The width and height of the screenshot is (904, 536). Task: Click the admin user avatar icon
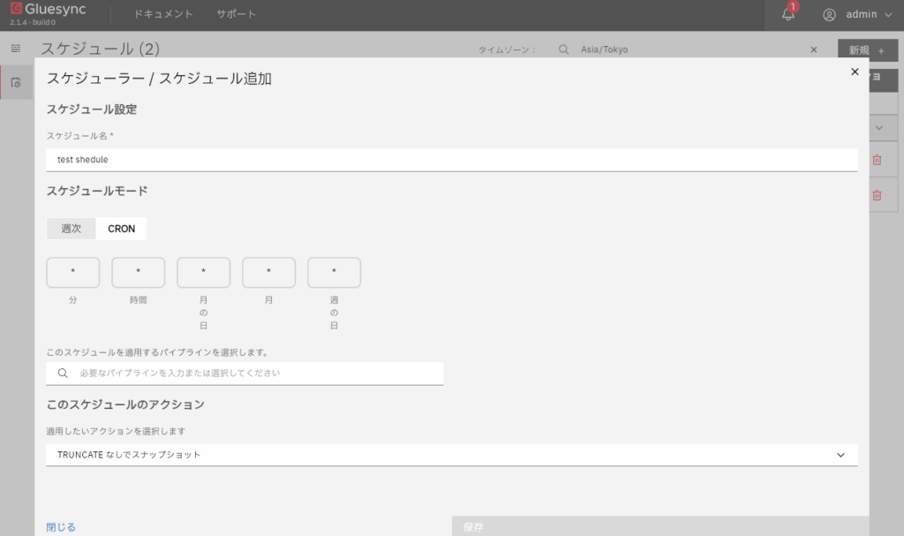pyautogui.click(x=829, y=14)
